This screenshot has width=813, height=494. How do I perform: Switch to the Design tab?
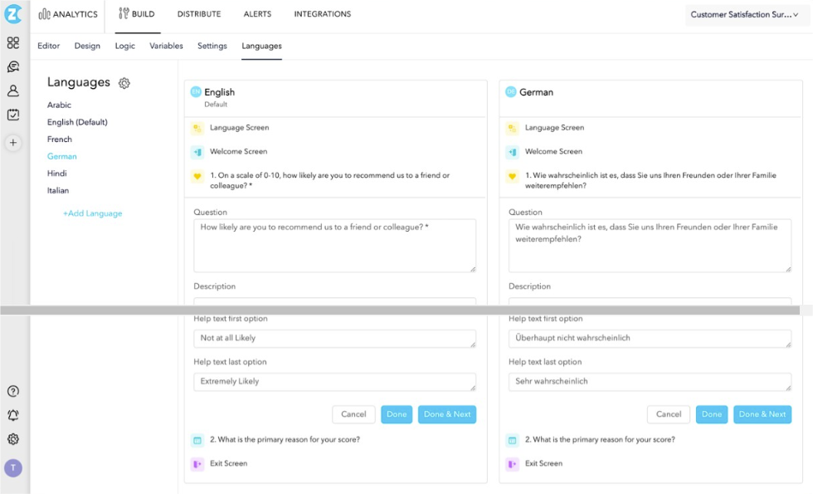click(x=87, y=46)
